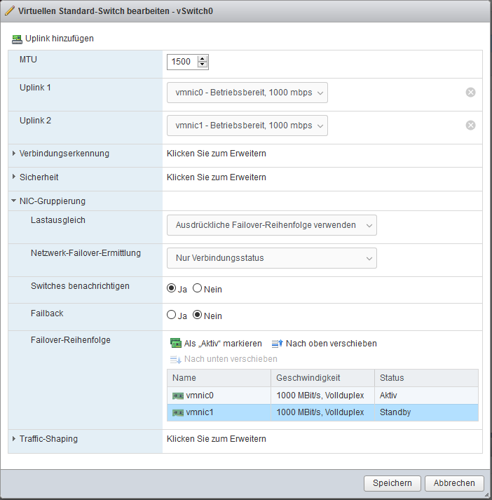Select Nein for Switches benachrichtigen
This screenshot has width=492, height=500.
pyautogui.click(x=198, y=288)
